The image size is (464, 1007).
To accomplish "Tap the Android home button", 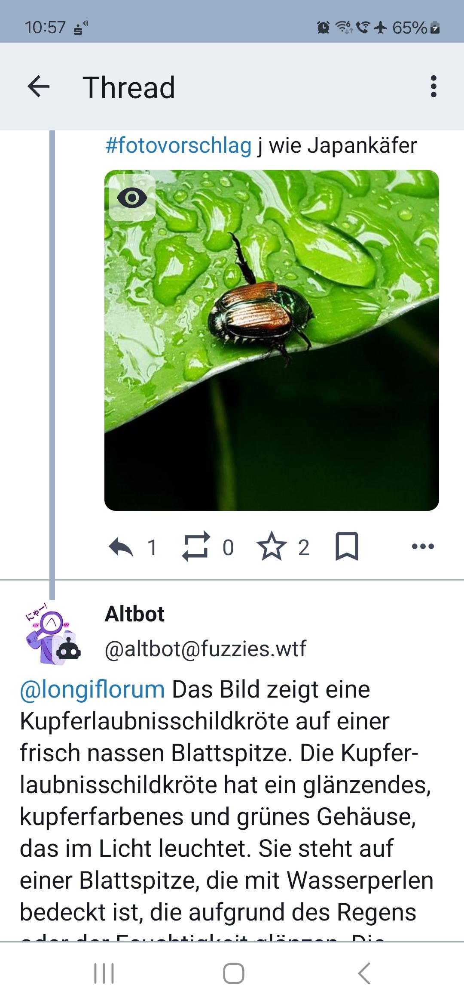I will tap(234, 973).
